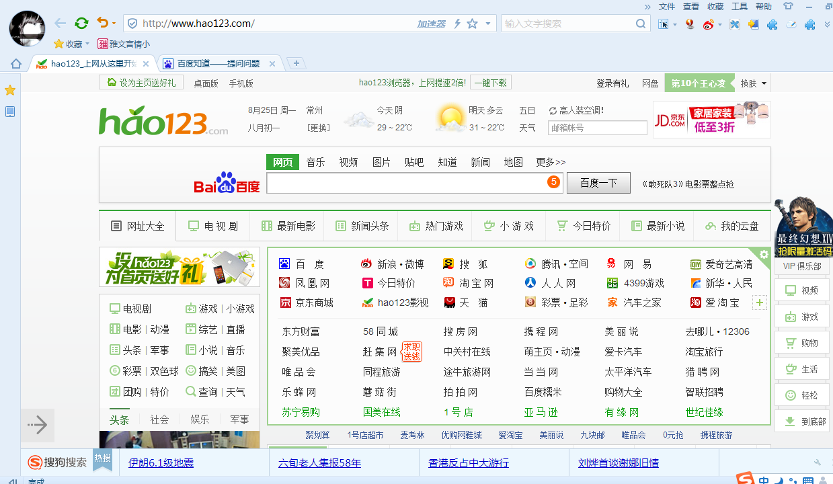This screenshot has height=484, width=833.
Task: Select the 最新电影 navigation tab
Action: 288,226
